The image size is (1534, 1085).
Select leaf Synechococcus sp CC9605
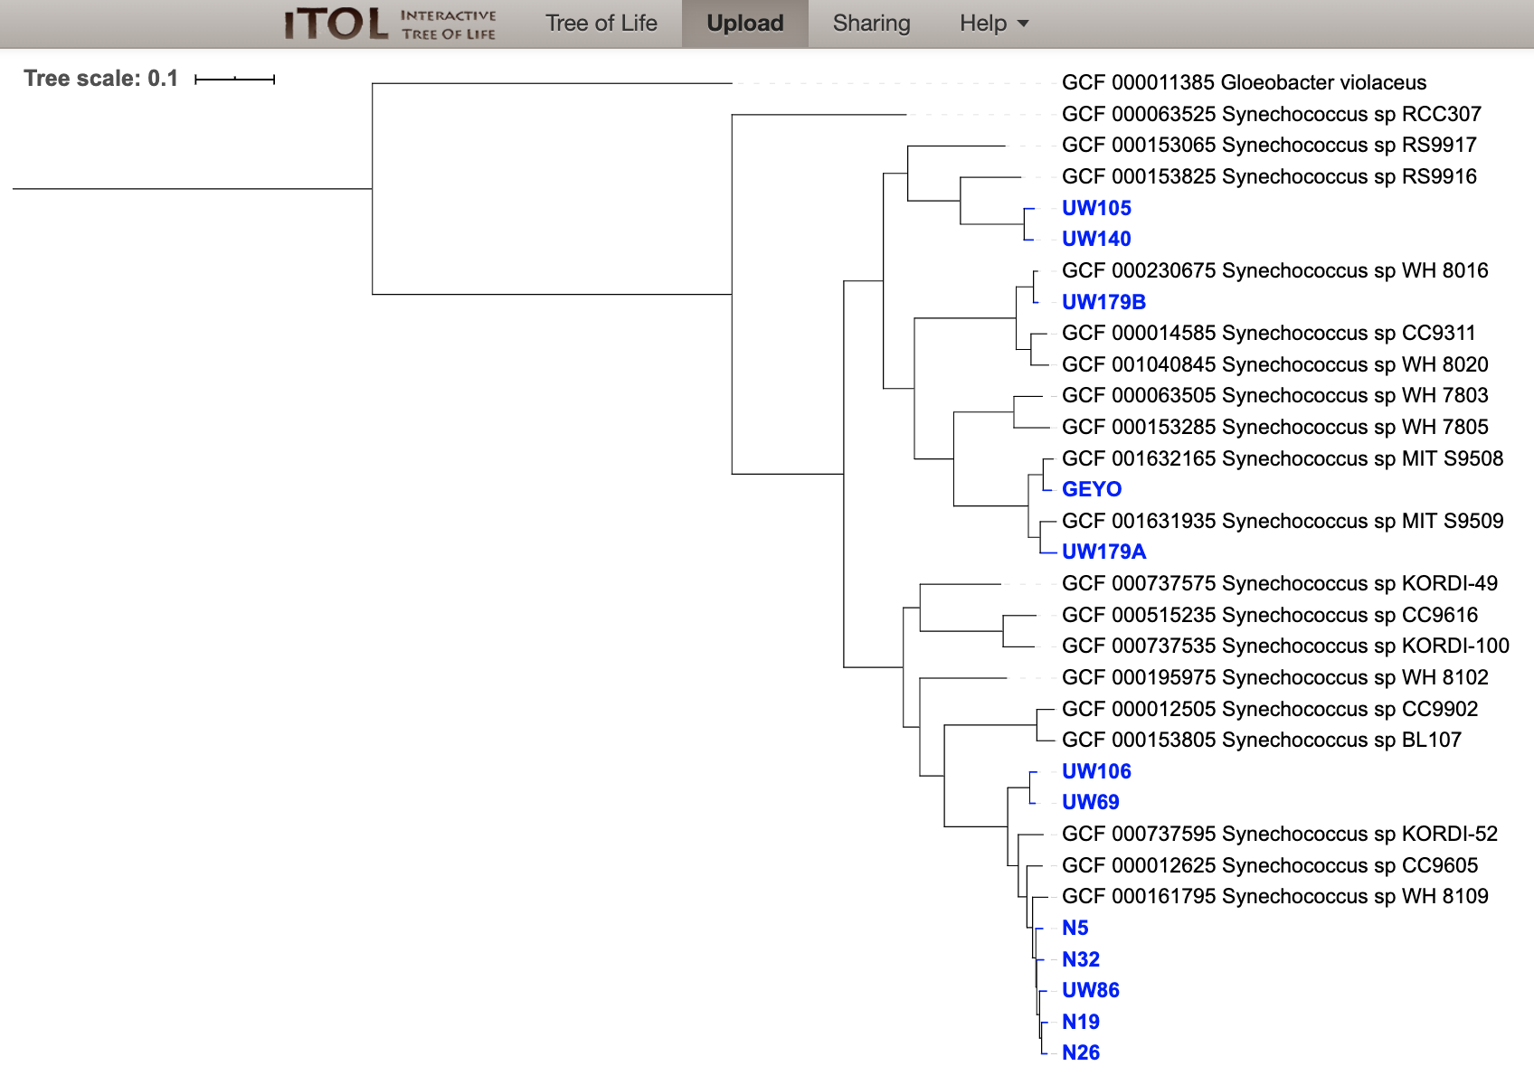click(1270, 865)
